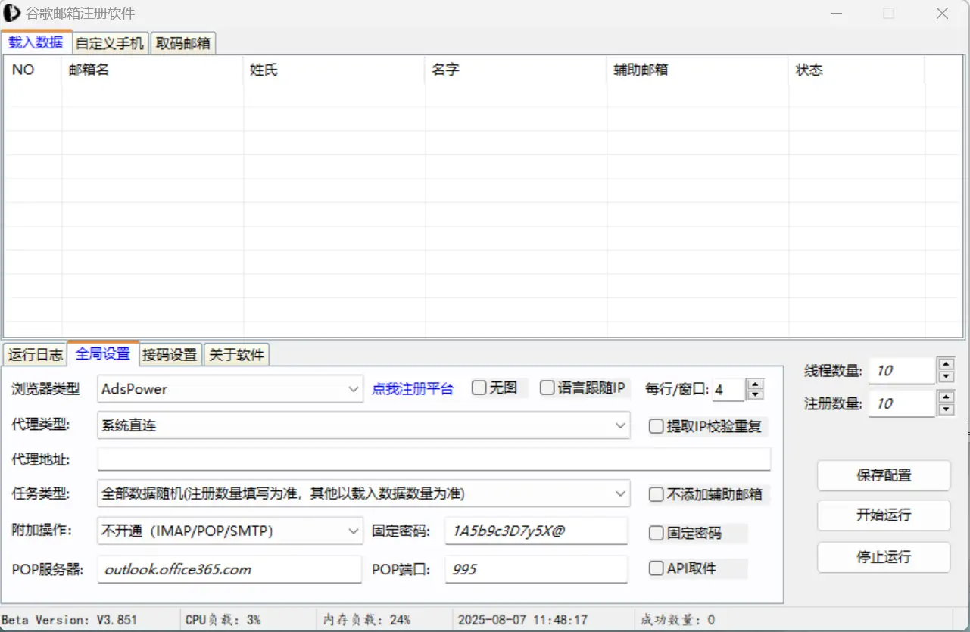Viewport: 970px width, 632px height.
Task: Open the 自定义手机 tab
Action: pos(111,43)
